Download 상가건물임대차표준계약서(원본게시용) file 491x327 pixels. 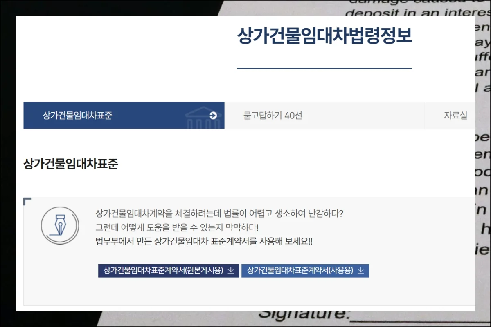click(x=164, y=271)
